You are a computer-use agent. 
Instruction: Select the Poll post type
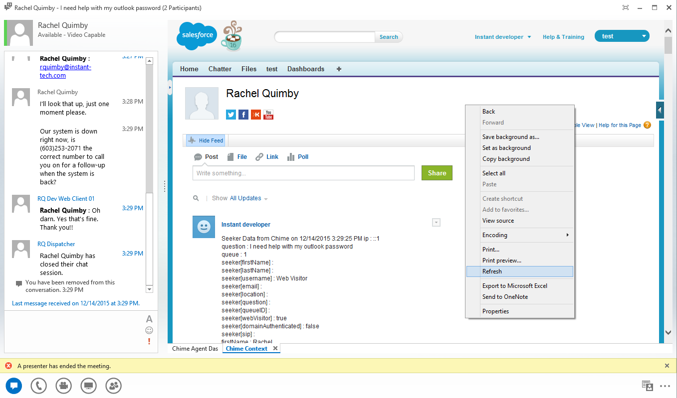(x=298, y=157)
